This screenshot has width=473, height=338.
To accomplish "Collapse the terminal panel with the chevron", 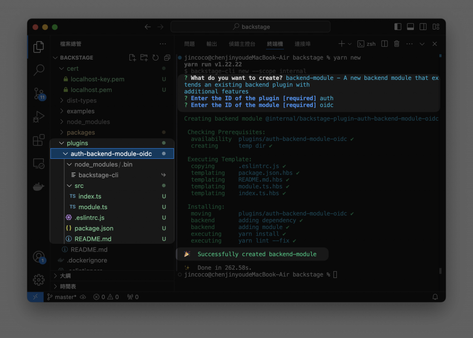I will pos(422,44).
